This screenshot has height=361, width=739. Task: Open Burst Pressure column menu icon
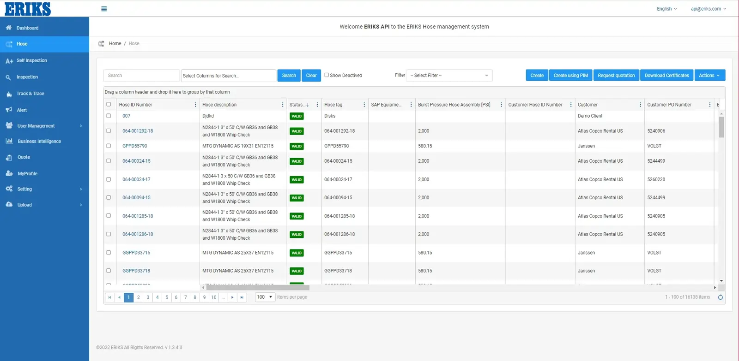[501, 105]
